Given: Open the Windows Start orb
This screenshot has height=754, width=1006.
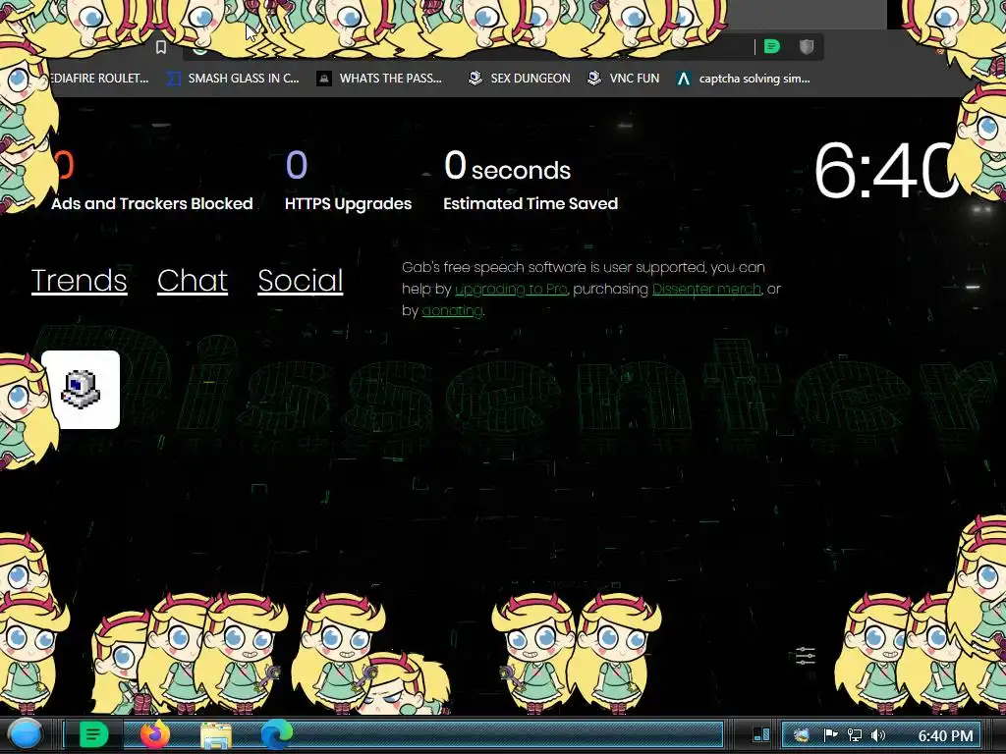Looking at the screenshot, I should pos(25,734).
